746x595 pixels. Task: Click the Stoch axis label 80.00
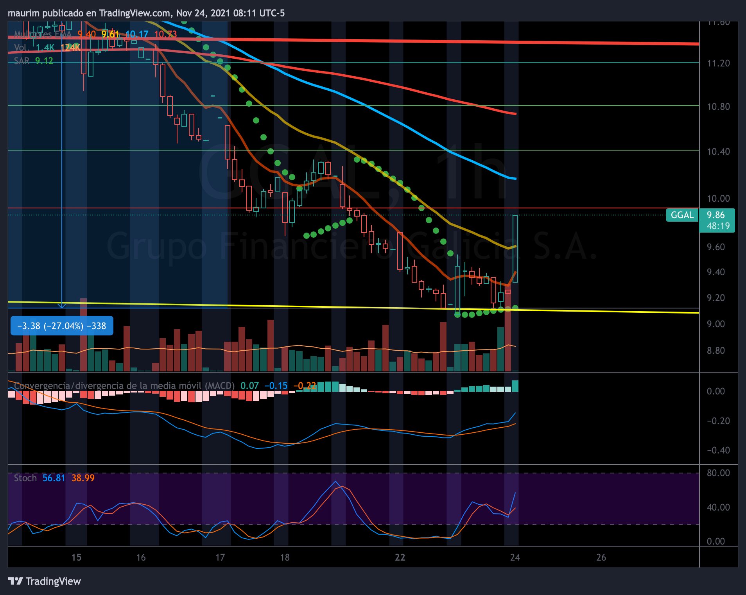point(718,473)
